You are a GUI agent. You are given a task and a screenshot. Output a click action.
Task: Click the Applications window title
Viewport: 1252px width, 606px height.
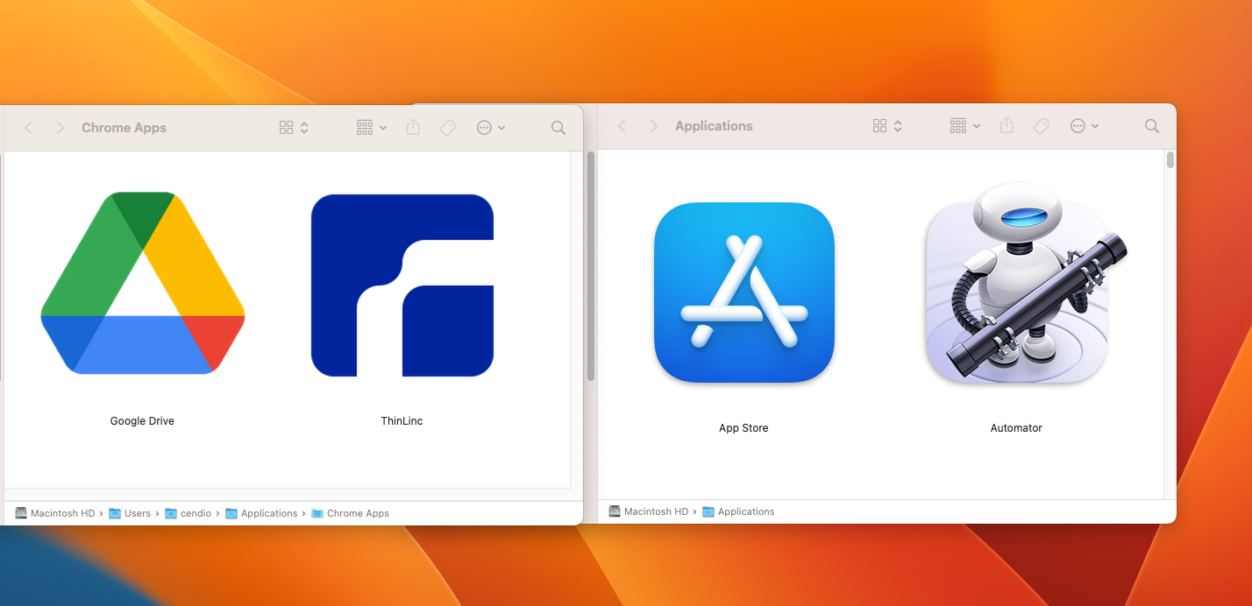point(714,126)
